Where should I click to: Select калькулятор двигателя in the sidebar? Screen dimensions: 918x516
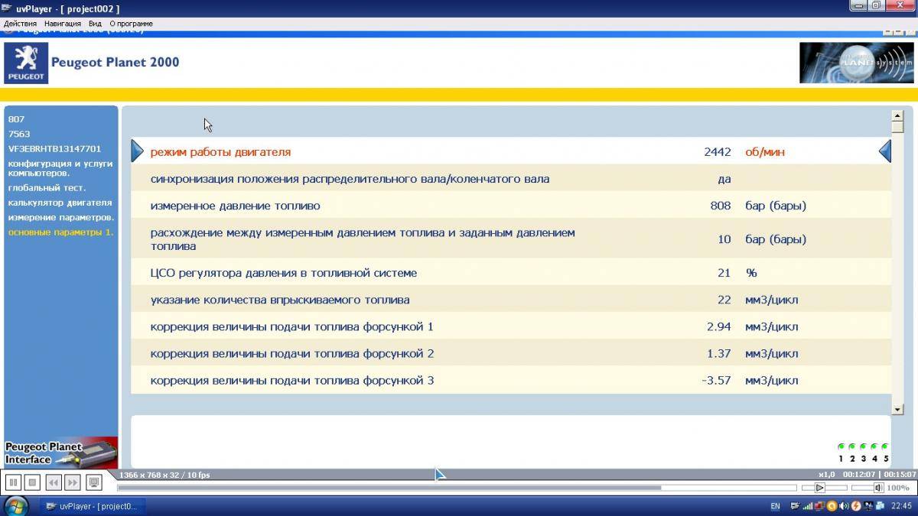60,203
